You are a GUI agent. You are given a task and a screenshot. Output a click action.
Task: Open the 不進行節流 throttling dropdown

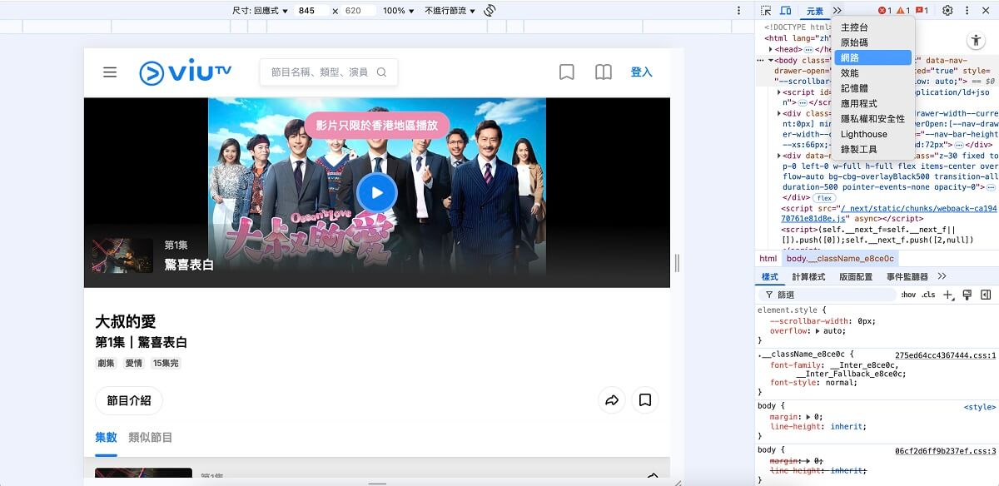pos(450,11)
